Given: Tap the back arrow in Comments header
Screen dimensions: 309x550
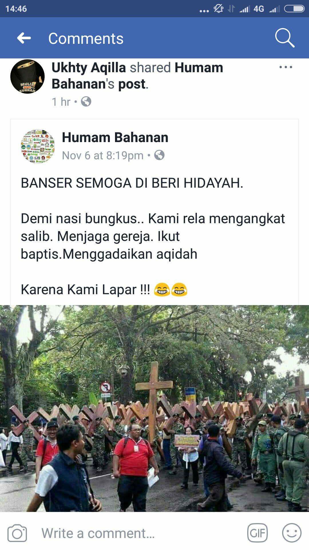Looking at the screenshot, I should 24,38.
